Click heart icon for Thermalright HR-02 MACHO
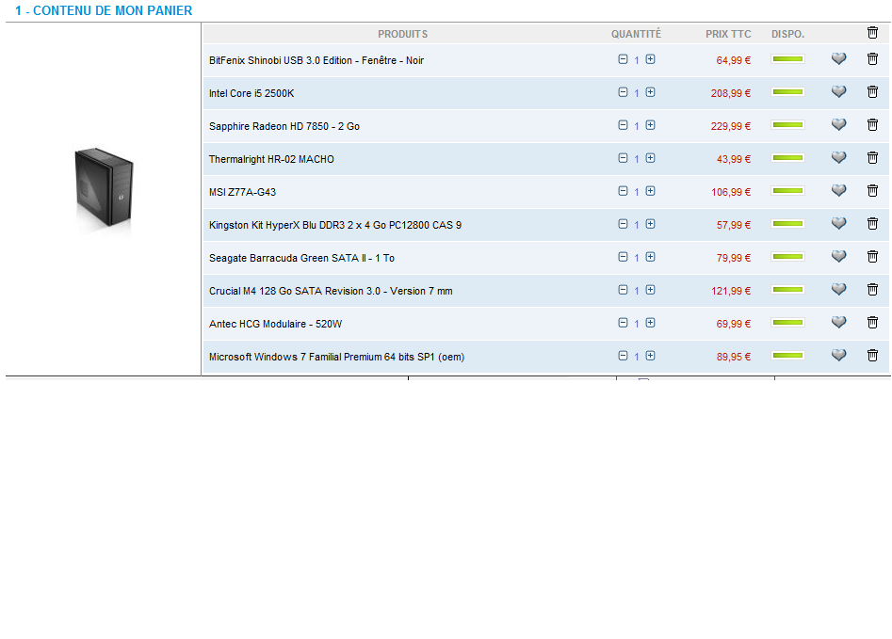892x639 pixels. pyautogui.click(x=838, y=158)
